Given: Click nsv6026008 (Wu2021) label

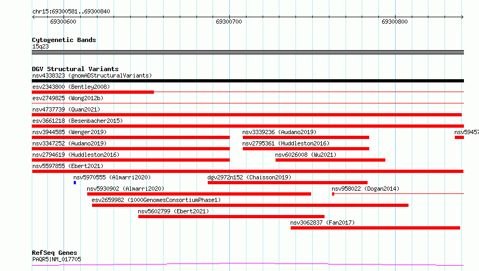Looking at the screenshot, I should (306, 155).
